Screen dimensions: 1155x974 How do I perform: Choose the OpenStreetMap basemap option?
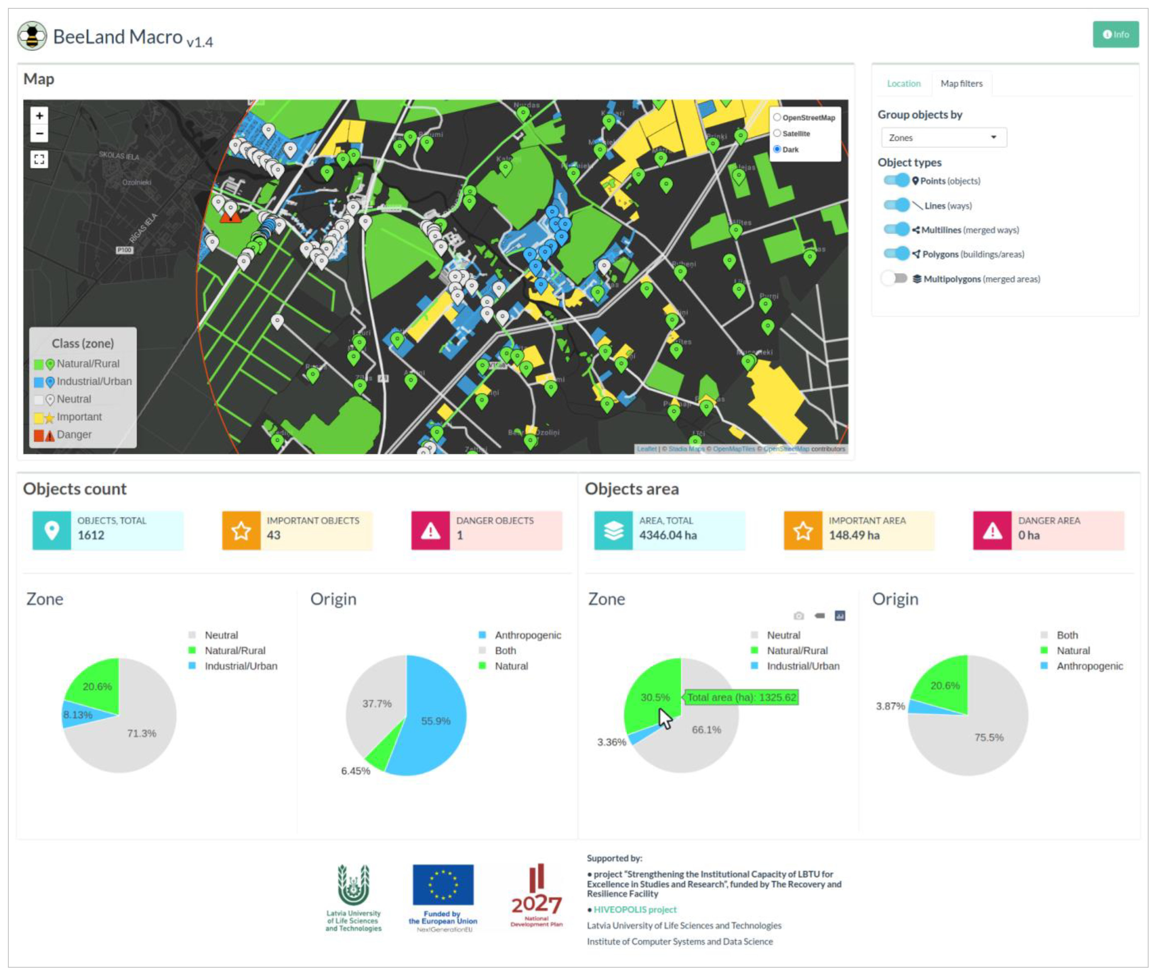pyautogui.click(x=777, y=117)
